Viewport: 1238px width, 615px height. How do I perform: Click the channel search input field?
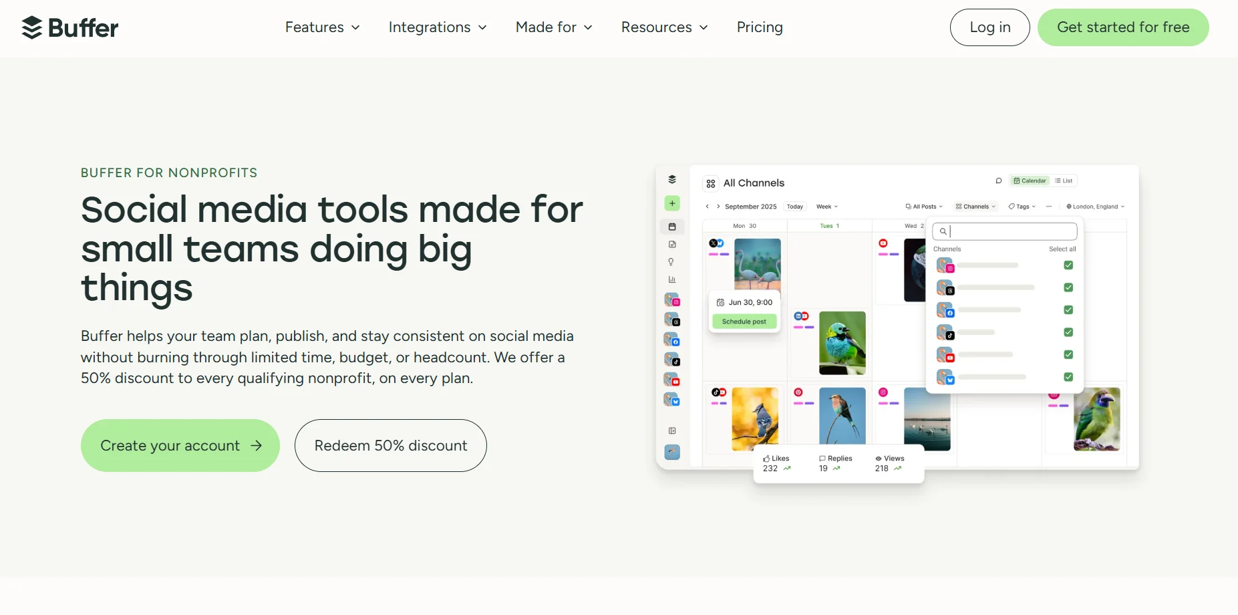click(1005, 231)
